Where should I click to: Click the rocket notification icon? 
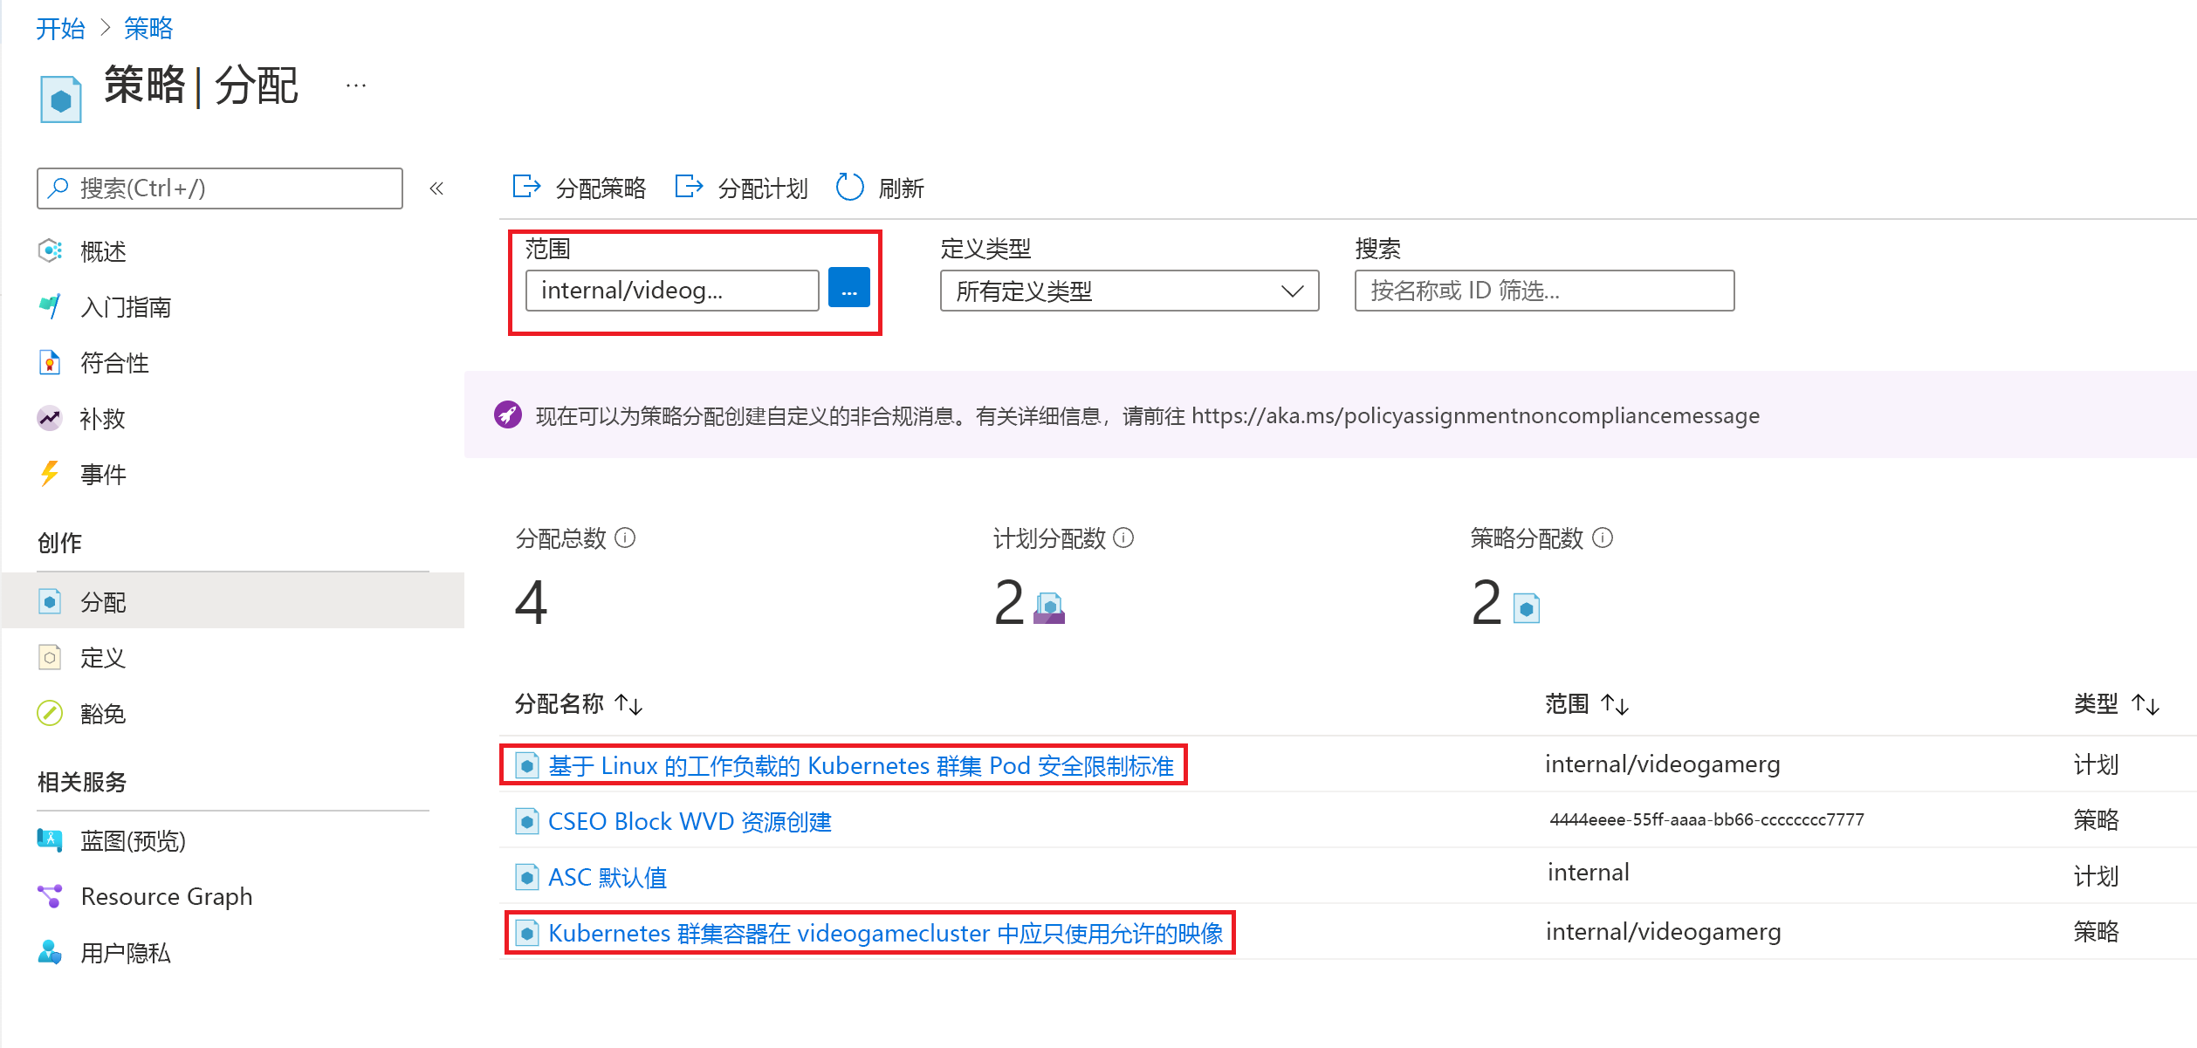[x=508, y=414]
